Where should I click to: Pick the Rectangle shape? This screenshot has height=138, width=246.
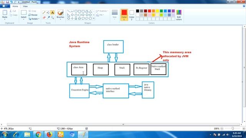click(x=80, y=11)
